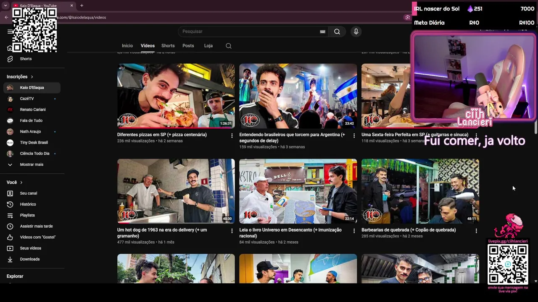Open the Posts channel tab
Viewport: 538px width, 302px height.
(188, 46)
